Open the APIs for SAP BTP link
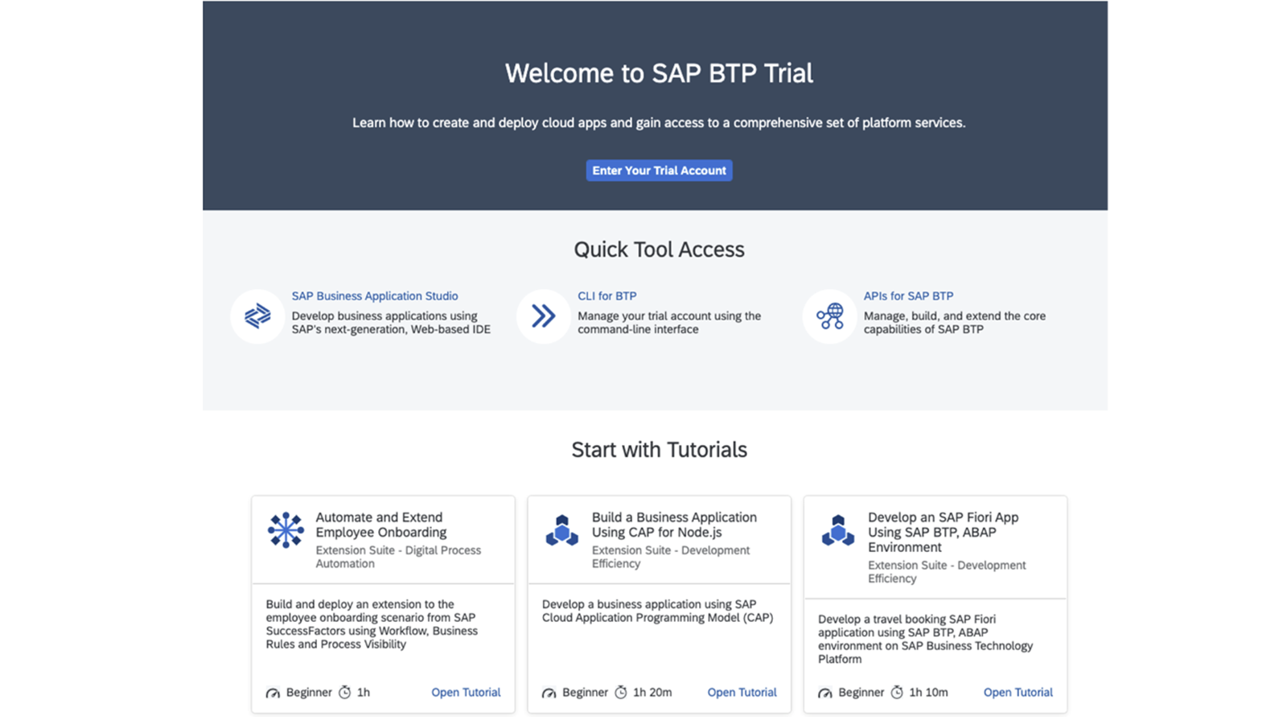This screenshot has width=1287, height=717. pos(908,296)
